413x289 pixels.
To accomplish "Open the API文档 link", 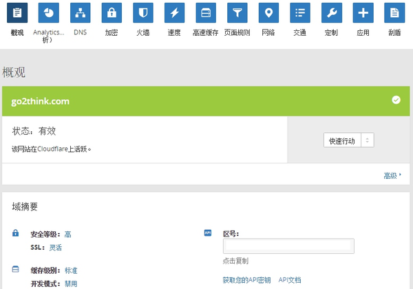I will point(290,280).
